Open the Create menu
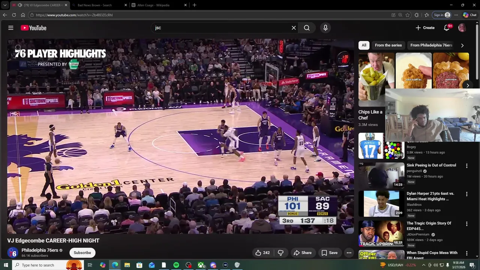The height and width of the screenshot is (270, 480). click(425, 28)
